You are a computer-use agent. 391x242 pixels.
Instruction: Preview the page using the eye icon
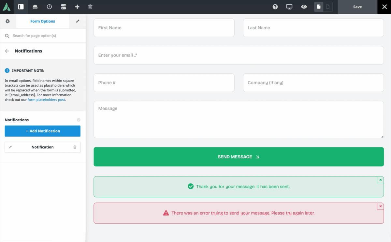pyautogui.click(x=304, y=7)
